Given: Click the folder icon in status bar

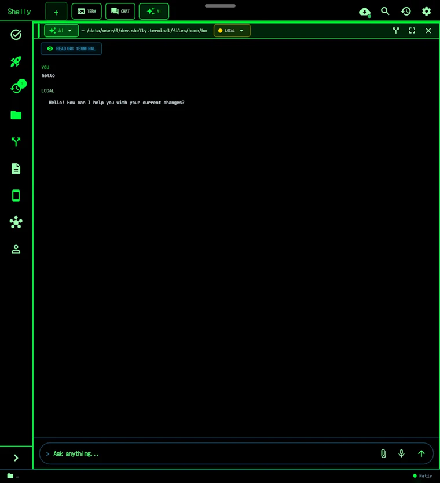Looking at the screenshot, I should coord(10,476).
